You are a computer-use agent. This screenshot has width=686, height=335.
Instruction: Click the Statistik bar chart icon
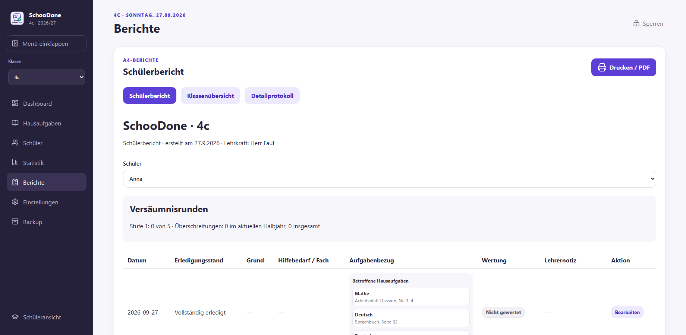pos(15,162)
